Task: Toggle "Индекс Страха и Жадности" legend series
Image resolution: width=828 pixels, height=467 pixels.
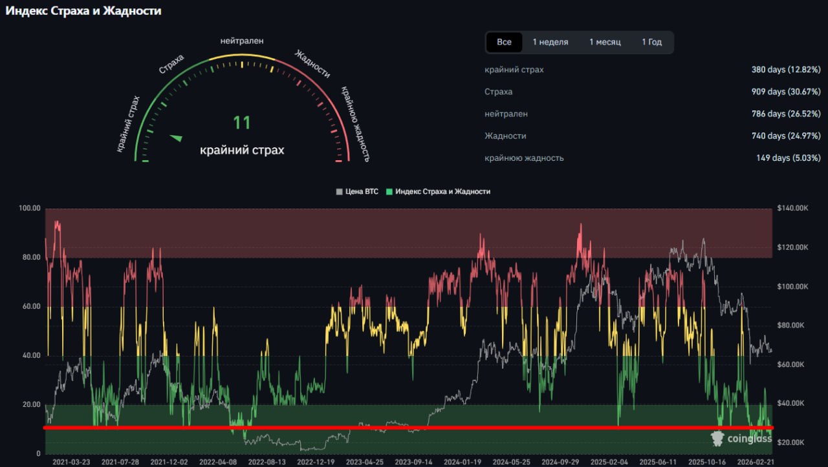Action: [442, 192]
